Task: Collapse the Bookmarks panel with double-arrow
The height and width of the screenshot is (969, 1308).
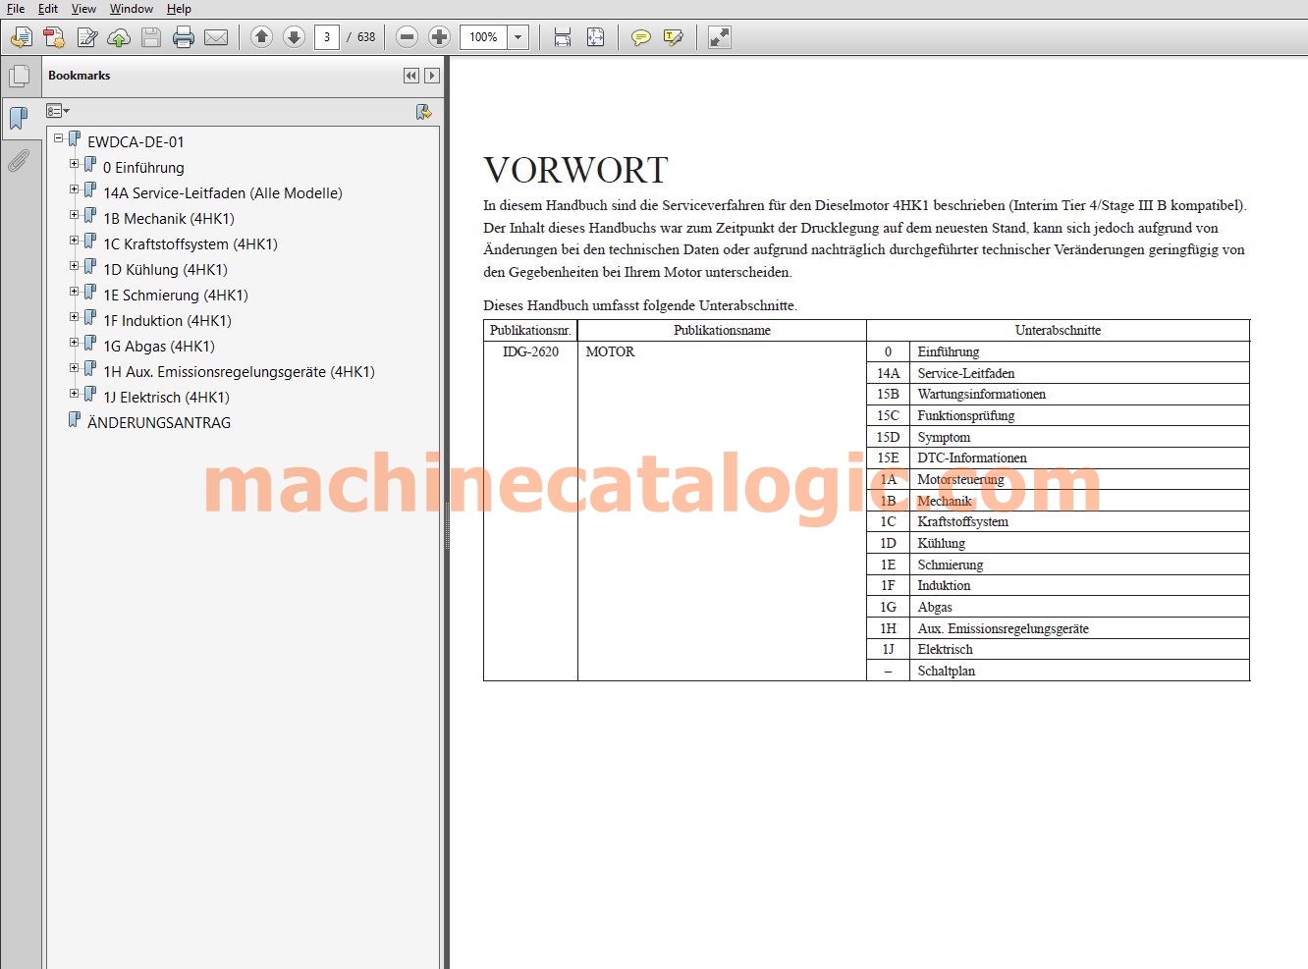Action: [x=411, y=76]
